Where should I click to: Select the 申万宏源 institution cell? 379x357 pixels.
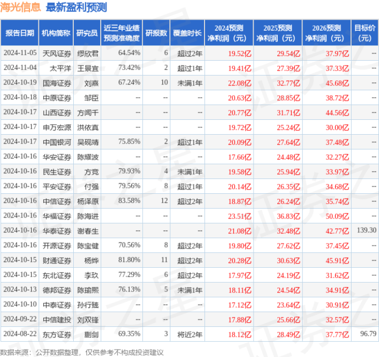57,127
